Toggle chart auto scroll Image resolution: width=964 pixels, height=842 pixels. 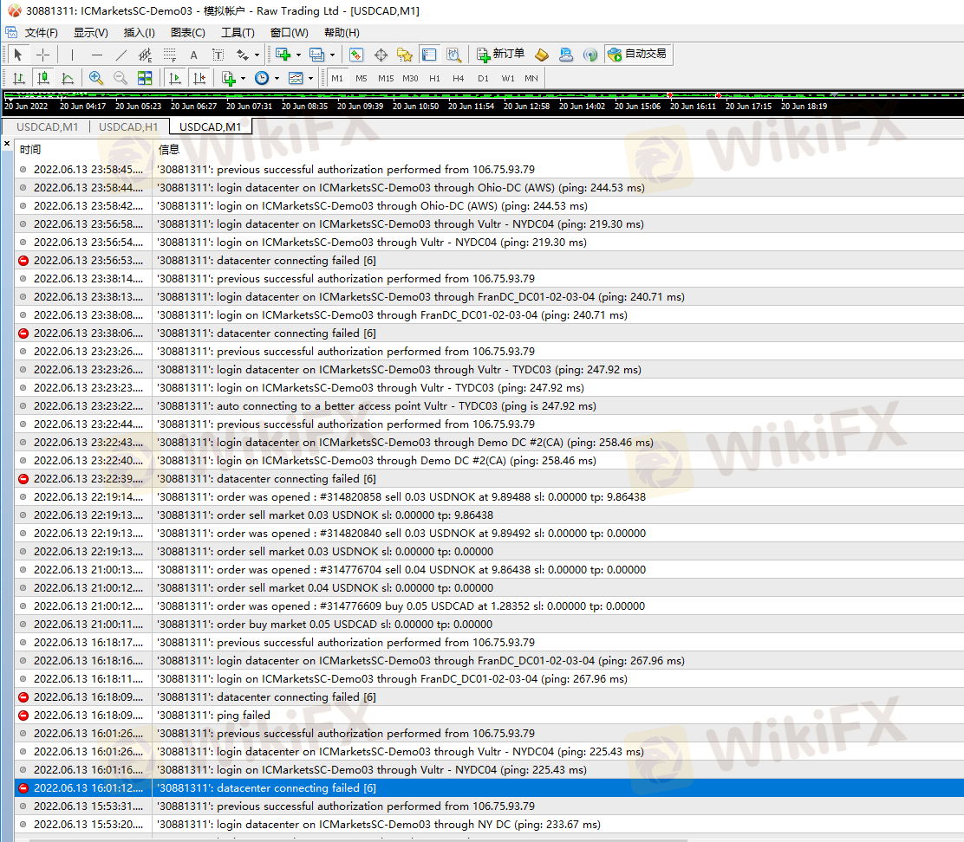[x=174, y=78]
